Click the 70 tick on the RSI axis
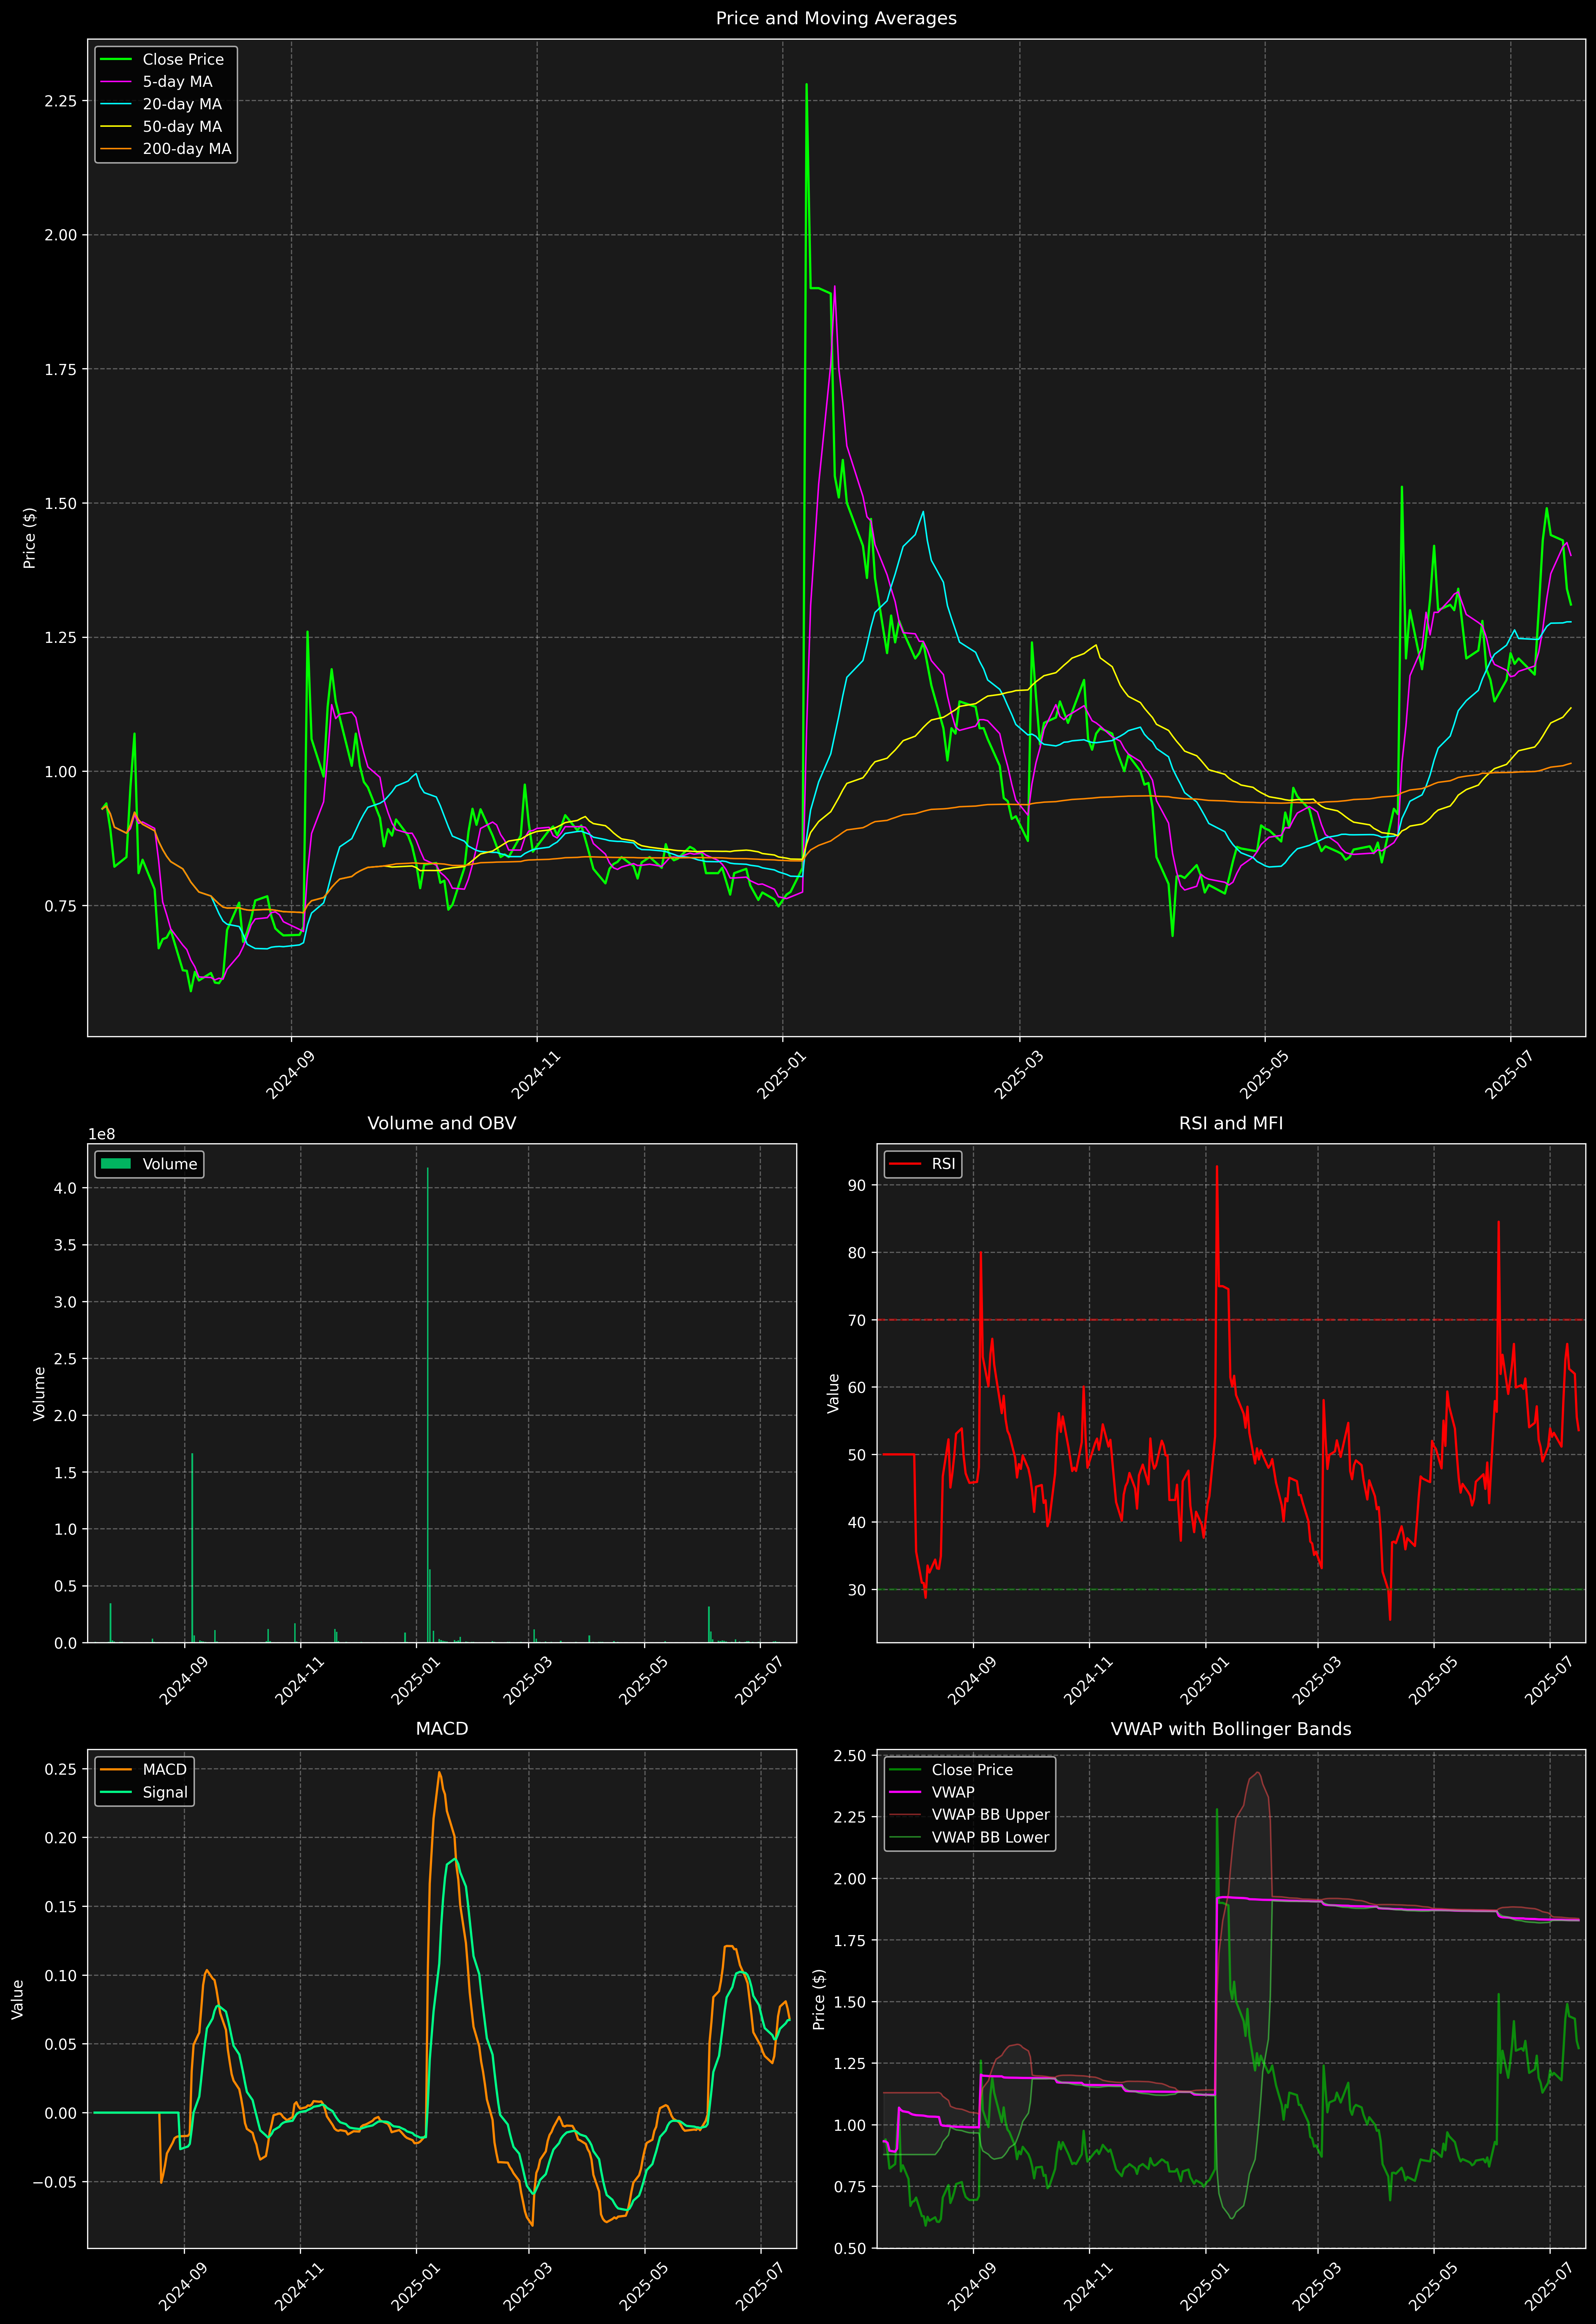This screenshot has width=1596, height=2324. click(857, 1320)
